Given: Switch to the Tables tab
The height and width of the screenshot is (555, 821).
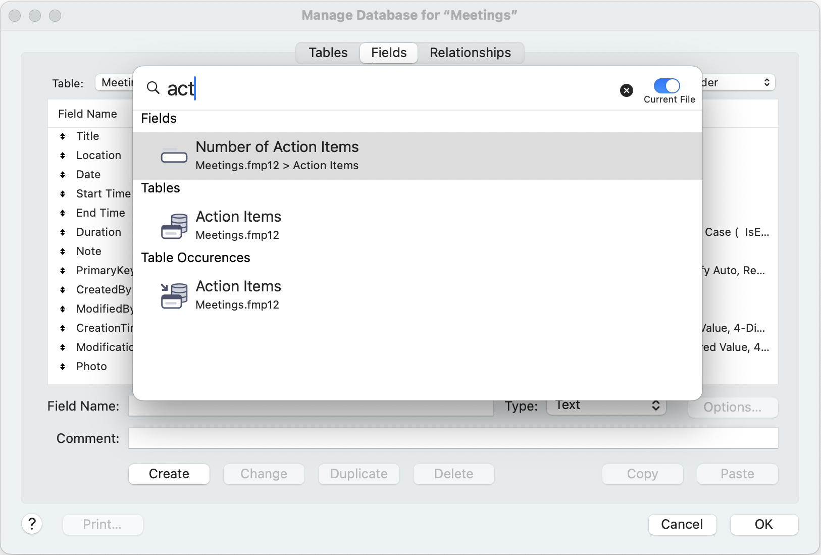Looking at the screenshot, I should pos(327,53).
